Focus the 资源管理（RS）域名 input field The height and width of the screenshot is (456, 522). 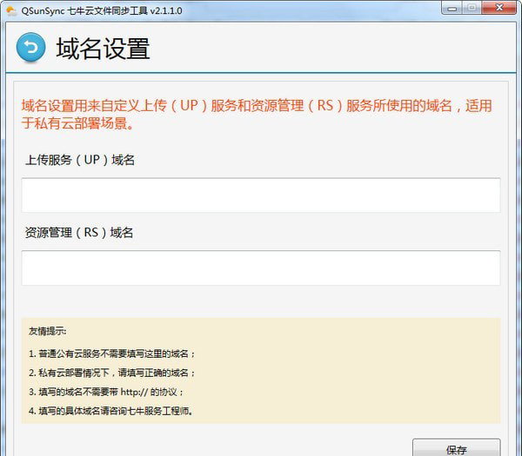coord(261,268)
